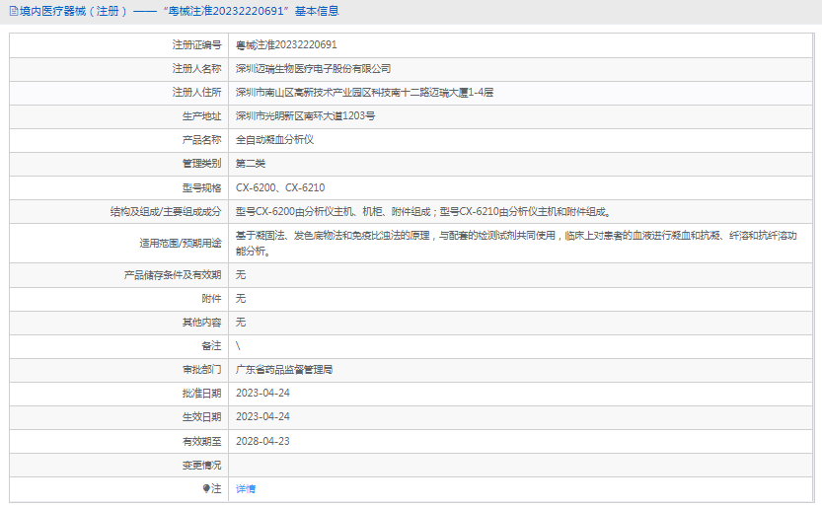Select product name 全自动凝血分析仪
The height and width of the screenshot is (508, 822).
coord(274,139)
